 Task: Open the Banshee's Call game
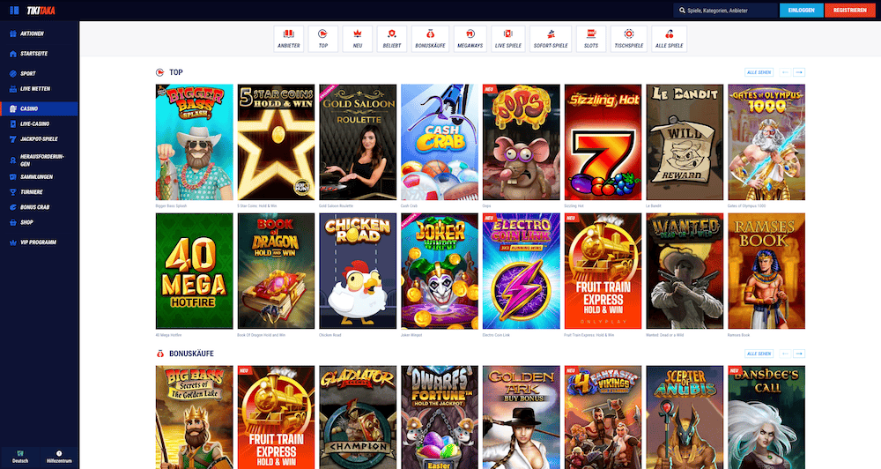(766, 417)
